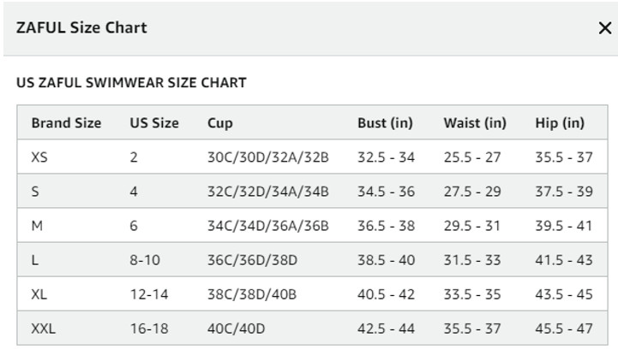Click the 41.5 - 43 hip cell
The height and width of the screenshot is (349, 618).
click(x=564, y=260)
